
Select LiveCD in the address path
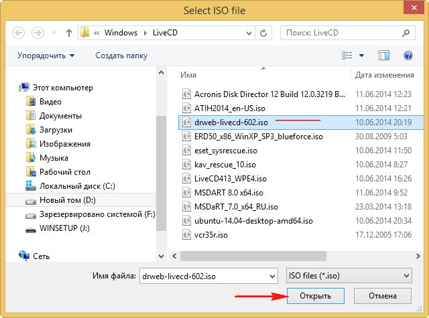coord(165,33)
